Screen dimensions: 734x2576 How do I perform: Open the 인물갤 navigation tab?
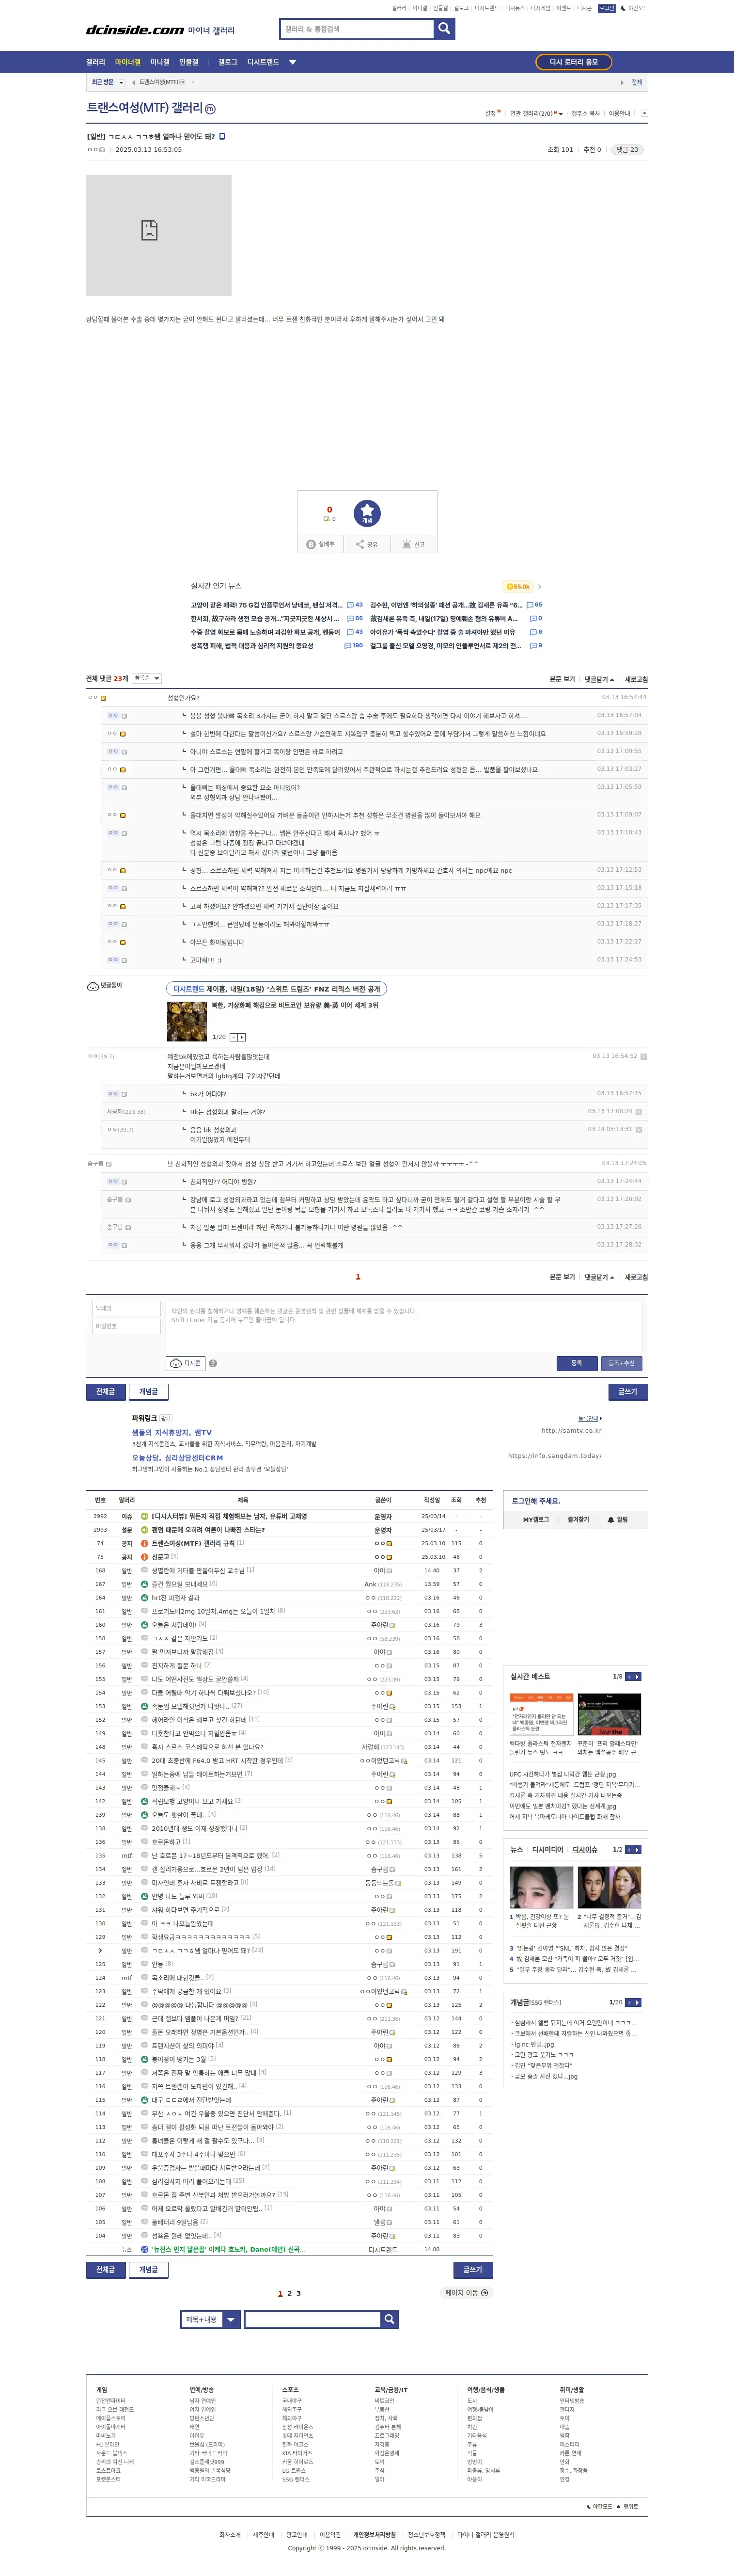(x=189, y=62)
